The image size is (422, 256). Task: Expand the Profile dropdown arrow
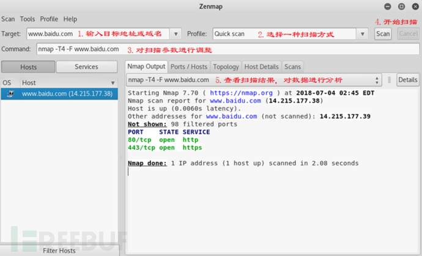363,34
